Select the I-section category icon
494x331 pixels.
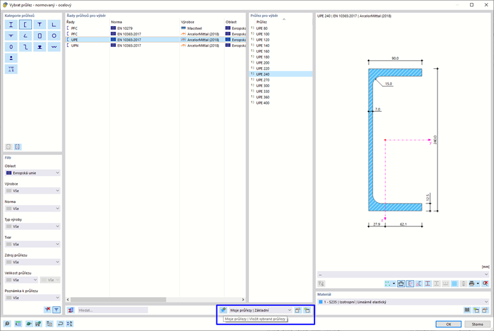(11, 25)
